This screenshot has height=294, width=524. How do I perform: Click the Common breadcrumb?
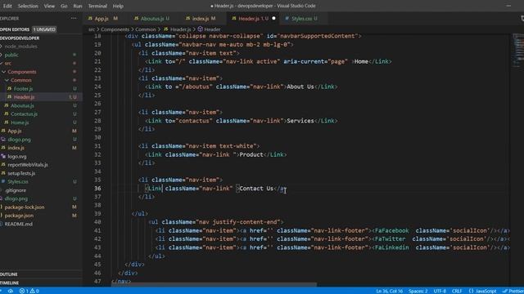146,29
